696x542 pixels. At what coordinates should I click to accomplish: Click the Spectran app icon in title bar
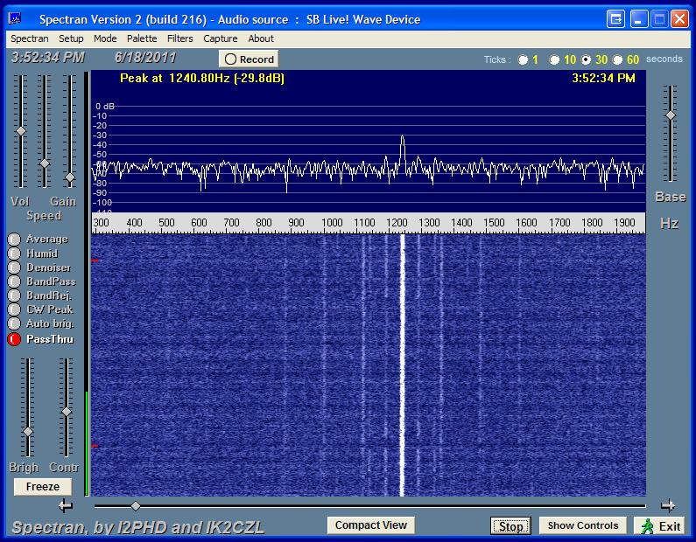point(15,18)
